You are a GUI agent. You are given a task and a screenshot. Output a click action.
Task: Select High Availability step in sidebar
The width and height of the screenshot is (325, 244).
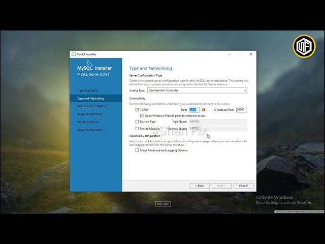(88, 90)
